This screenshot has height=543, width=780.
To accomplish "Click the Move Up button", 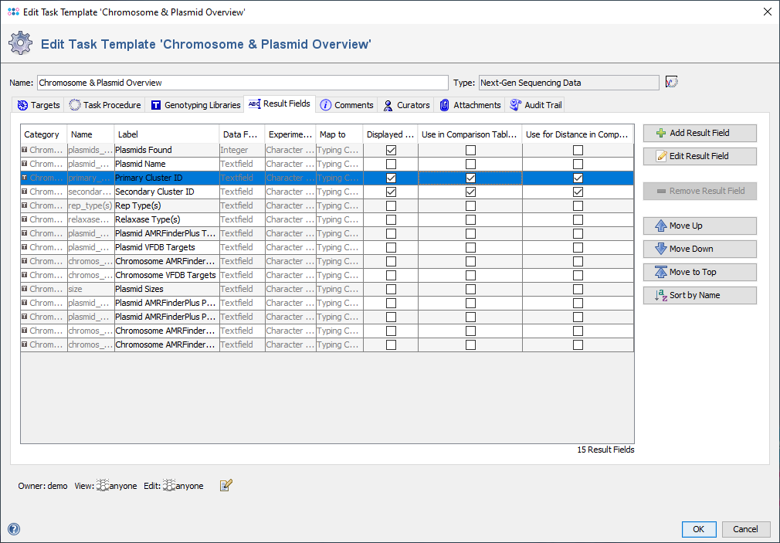I will 700,226.
